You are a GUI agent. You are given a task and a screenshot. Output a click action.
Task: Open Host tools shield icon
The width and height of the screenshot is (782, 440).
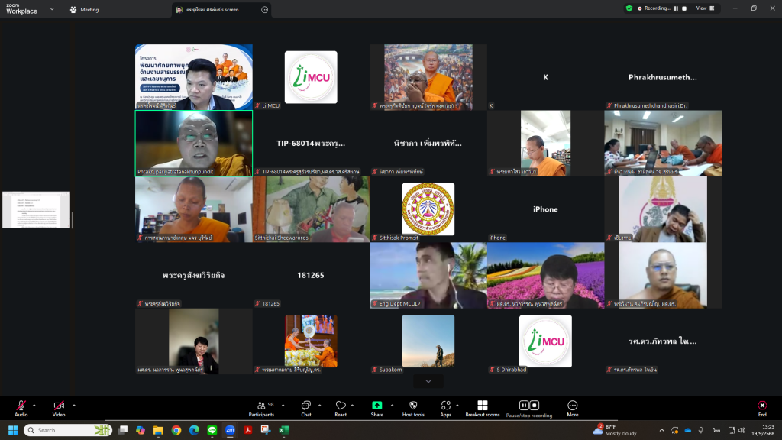pos(413,409)
